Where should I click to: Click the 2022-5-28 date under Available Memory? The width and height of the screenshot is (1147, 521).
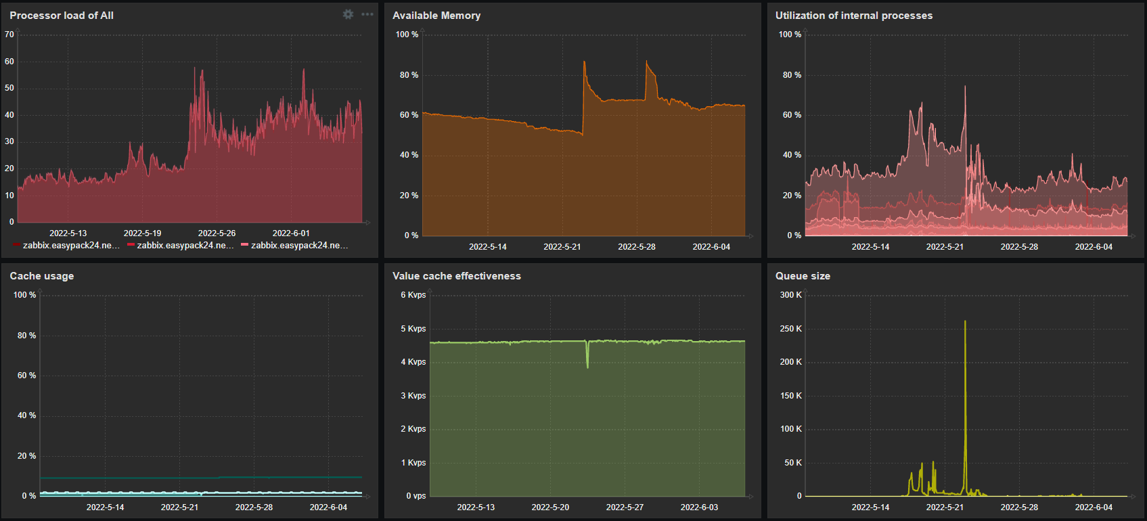point(637,247)
